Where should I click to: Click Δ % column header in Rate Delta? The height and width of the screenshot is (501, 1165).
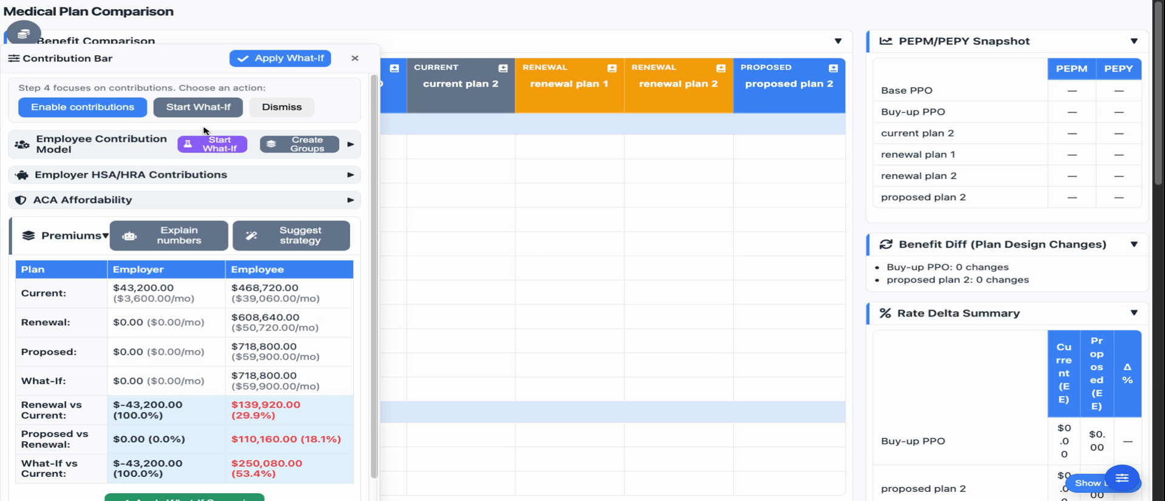tap(1127, 374)
